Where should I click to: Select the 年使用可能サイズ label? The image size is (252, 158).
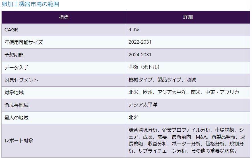pos(24,42)
